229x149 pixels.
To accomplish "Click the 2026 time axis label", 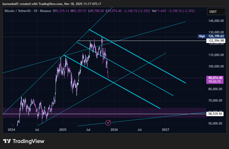I will click(x=114, y=130).
